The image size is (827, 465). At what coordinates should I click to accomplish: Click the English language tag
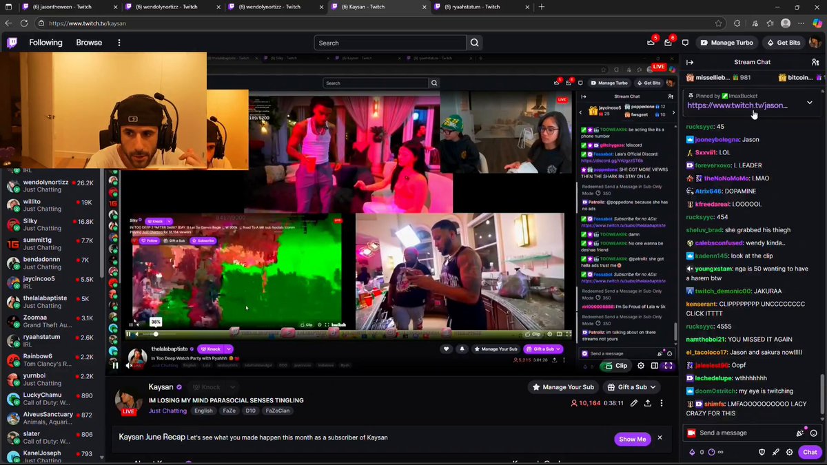(x=203, y=411)
